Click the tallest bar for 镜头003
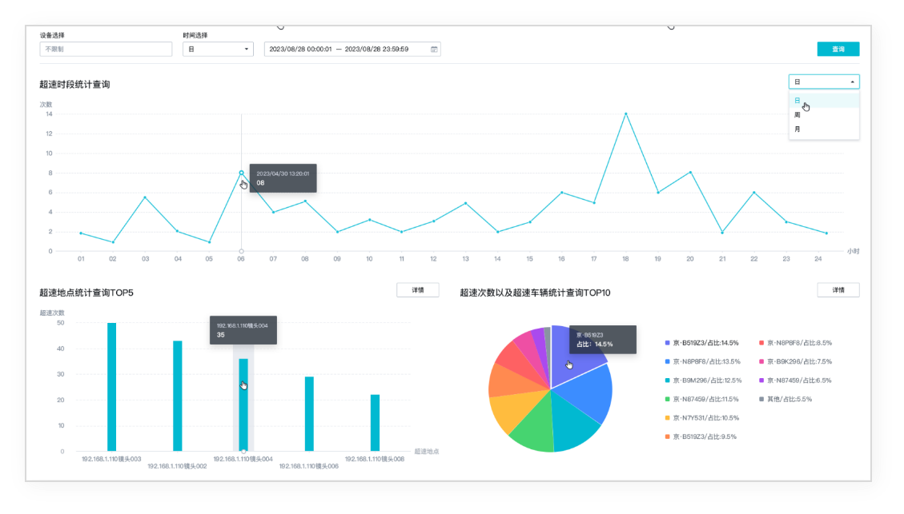The height and width of the screenshot is (514, 904). [x=112, y=387]
